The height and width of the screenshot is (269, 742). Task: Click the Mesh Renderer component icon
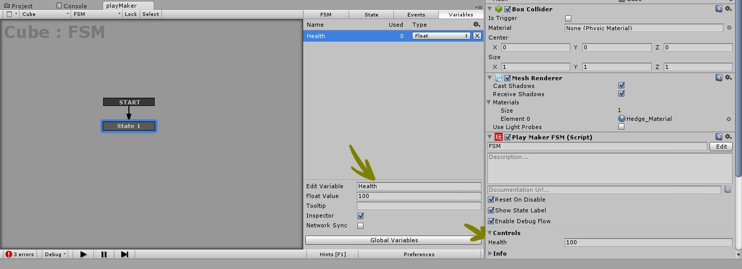499,78
